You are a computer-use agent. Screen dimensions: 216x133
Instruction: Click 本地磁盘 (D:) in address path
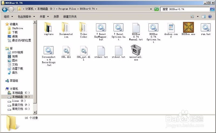tap(46, 9)
